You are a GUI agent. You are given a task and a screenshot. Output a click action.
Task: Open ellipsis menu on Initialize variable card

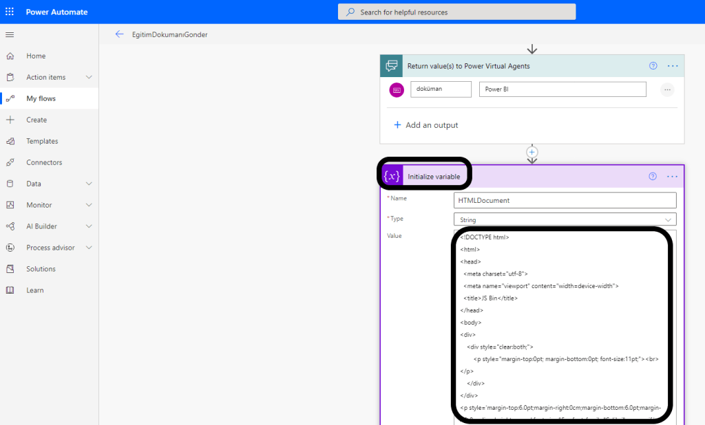click(673, 177)
